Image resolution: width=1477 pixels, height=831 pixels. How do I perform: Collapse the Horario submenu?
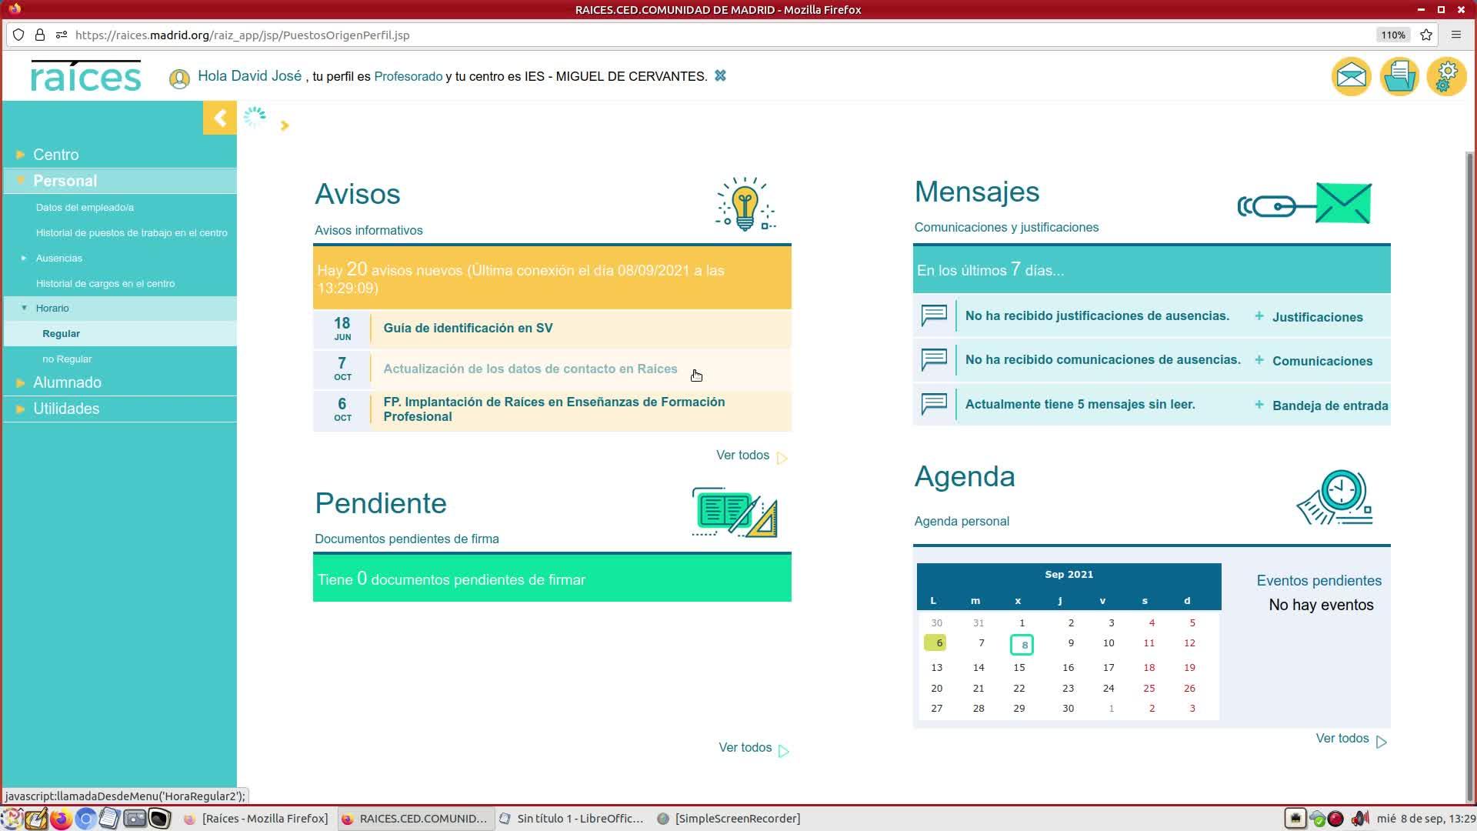(x=52, y=308)
